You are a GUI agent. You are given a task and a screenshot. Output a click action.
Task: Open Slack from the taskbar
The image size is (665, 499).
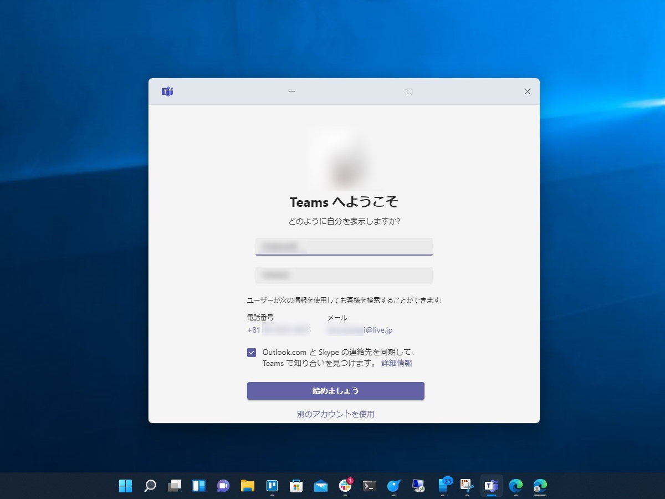(346, 486)
